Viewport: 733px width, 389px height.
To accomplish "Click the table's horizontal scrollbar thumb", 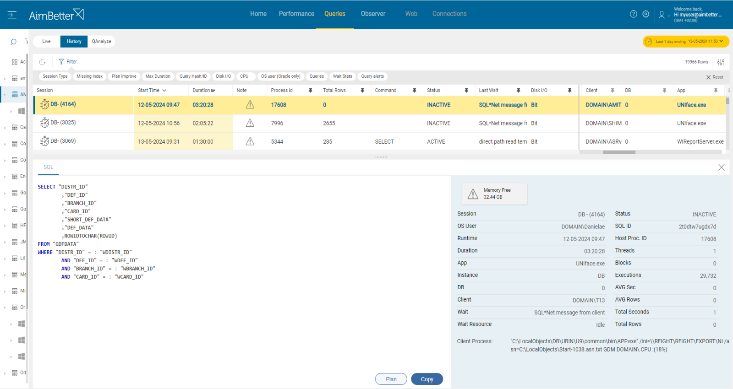I will [619, 152].
